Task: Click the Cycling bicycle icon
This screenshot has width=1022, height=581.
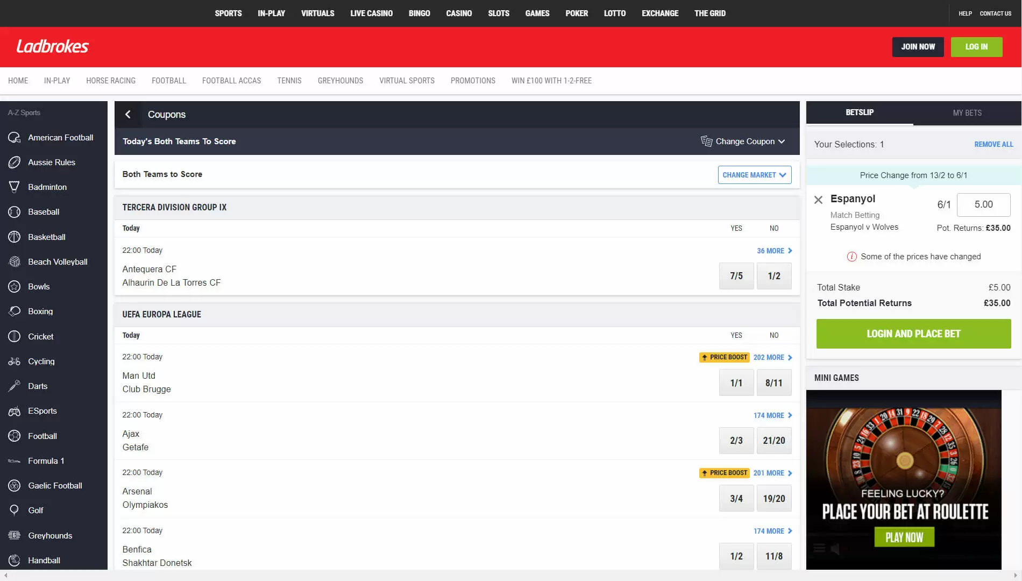Action: (15, 362)
